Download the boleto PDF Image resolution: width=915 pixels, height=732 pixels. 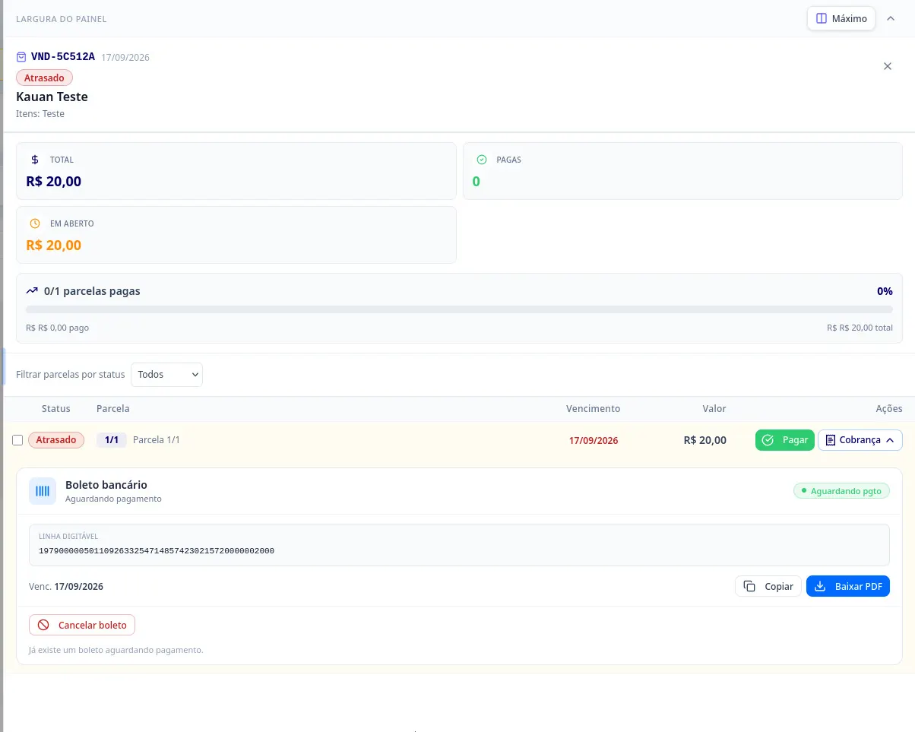click(x=848, y=586)
